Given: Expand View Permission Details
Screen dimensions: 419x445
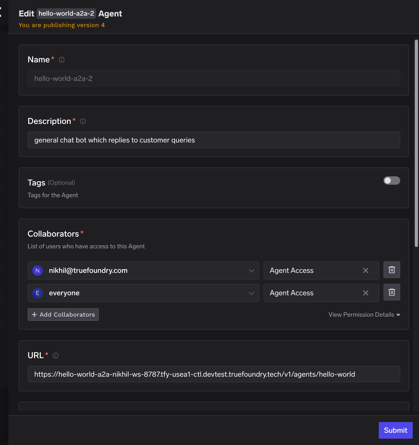Looking at the screenshot, I should coord(364,315).
